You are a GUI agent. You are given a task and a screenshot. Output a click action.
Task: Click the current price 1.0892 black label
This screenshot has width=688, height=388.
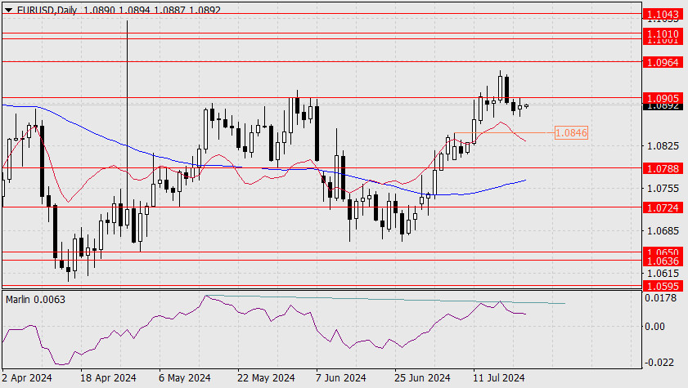coord(663,106)
